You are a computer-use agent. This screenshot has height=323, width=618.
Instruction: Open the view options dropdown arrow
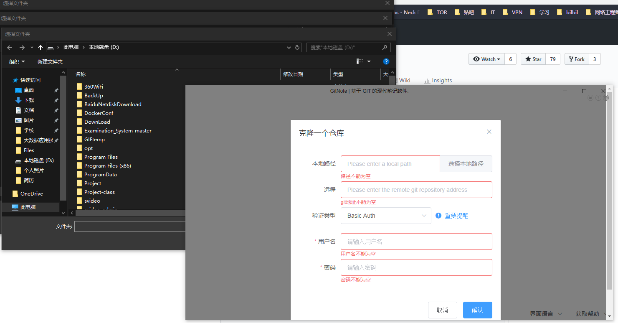coord(369,61)
